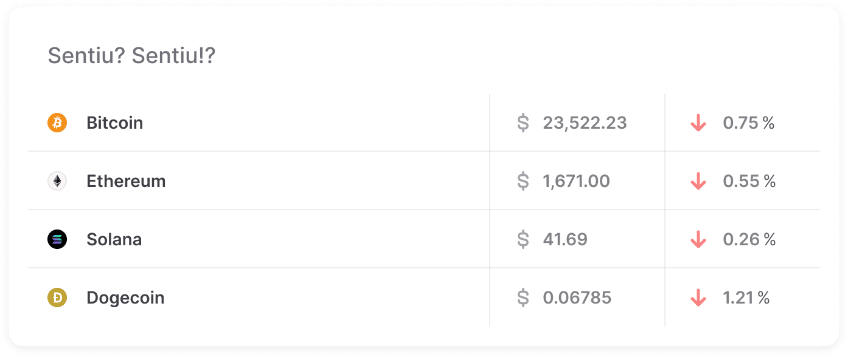
Task: Click the dollar sign next to Bitcoin's price
Action: [522, 123]
